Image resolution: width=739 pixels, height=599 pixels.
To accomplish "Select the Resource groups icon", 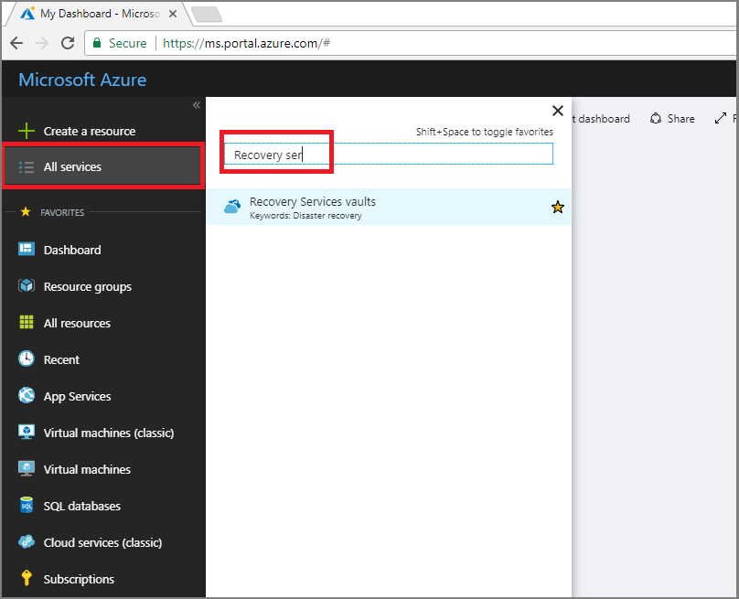I will [27, 286].
